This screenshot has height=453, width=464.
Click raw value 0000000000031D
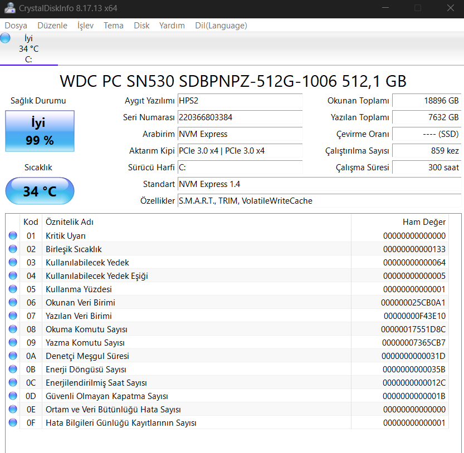tap(413, 356)
